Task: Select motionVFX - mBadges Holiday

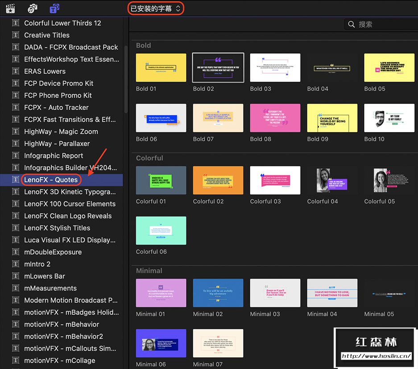Action: coord(61,312)
